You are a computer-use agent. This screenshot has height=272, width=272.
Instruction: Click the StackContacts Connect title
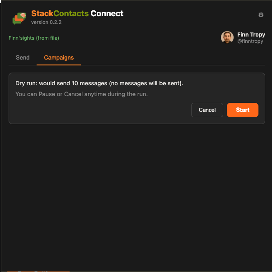tap(77, 14)
